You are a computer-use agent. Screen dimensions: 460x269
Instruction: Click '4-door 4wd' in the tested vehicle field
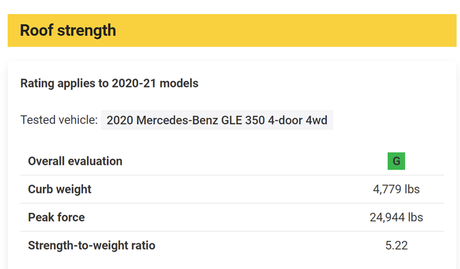click(x=298, y=120)
